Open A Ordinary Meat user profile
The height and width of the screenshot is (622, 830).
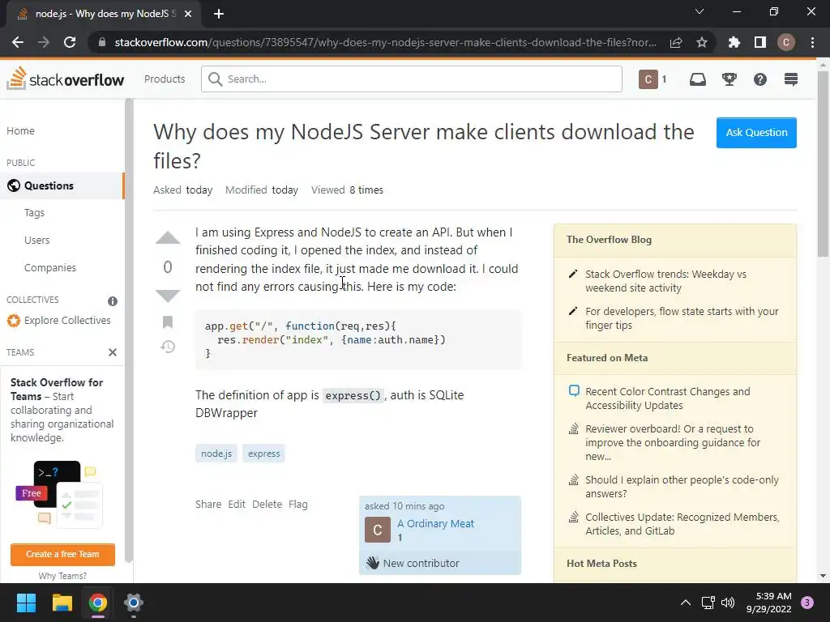point(435,524)
